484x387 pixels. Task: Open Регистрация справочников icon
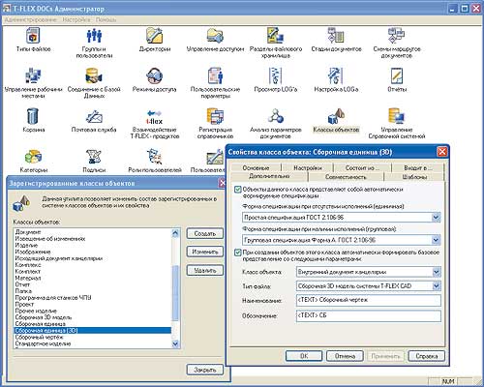coord(215,116)
